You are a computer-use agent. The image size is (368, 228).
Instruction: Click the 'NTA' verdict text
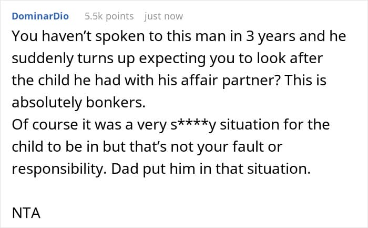pos(24,215)
